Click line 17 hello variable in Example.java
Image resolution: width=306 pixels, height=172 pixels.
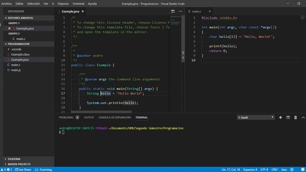(106, 94)
